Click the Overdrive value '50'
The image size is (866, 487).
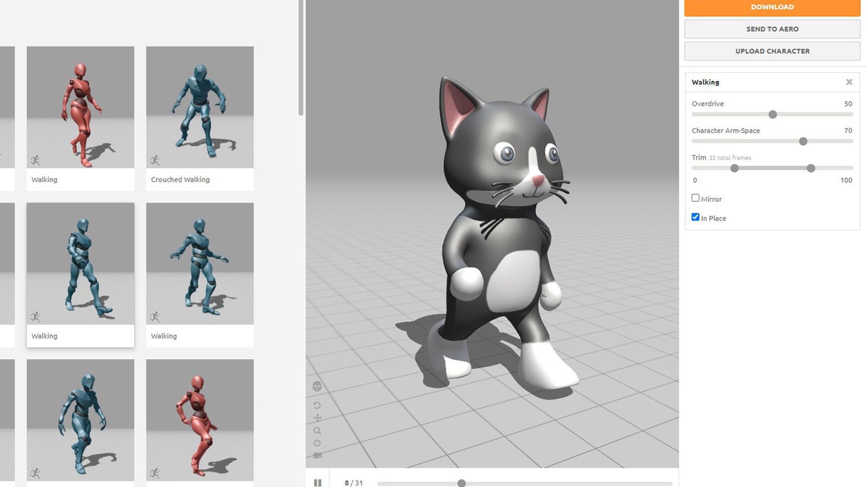(848, 104)
